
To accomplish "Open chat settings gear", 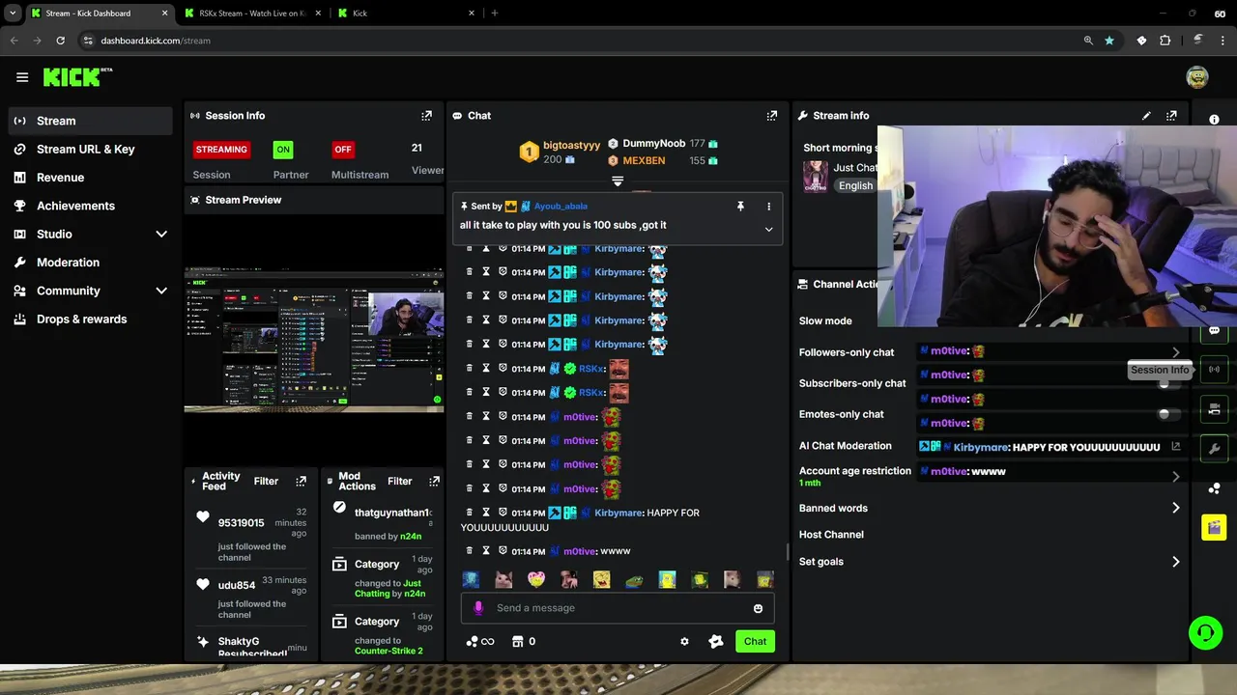I will pos(684,641).
